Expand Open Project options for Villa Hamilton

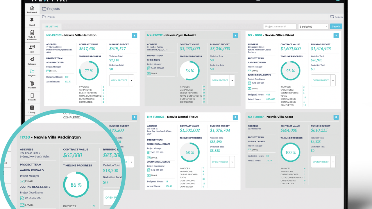131,80
